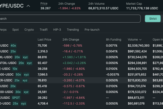
Task: Click the 50x badge on 500-USDC row
Action: (x=18, y=74)
